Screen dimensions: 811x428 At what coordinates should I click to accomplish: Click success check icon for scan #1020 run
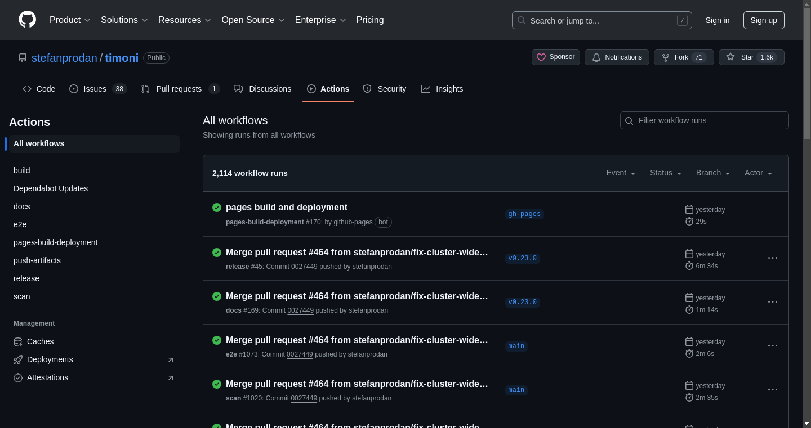tap(217, 384)
